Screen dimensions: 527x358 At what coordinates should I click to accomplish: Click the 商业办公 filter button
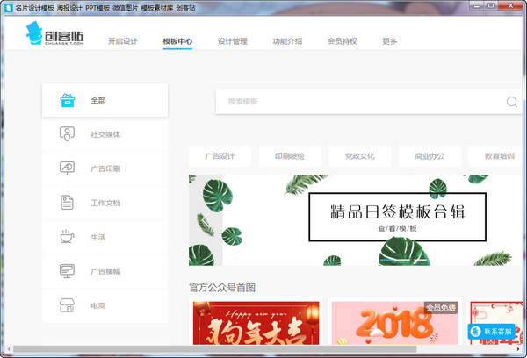[430, 156]
